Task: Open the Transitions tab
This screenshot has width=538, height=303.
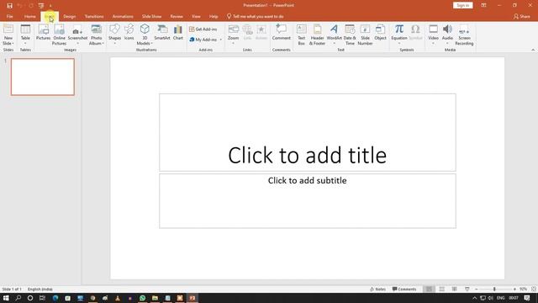Action: 94,17
